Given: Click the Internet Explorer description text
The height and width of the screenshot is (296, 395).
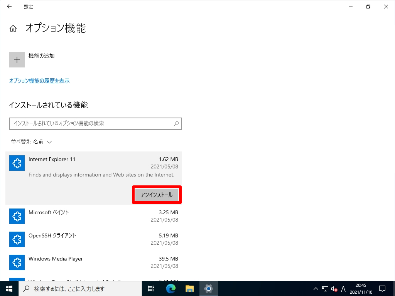Looking at the screenshot, I should pyautogui.click(x=101, y=175).
